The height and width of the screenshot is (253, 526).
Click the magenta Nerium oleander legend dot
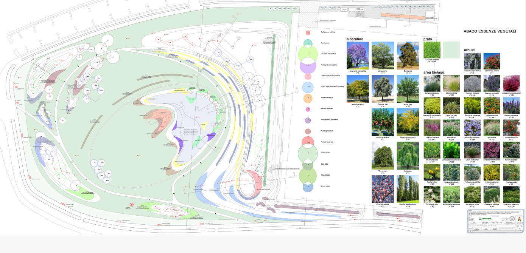point(308,110)
